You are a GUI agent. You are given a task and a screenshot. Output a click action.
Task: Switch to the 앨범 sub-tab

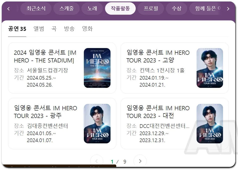click(x=39, y=29)
